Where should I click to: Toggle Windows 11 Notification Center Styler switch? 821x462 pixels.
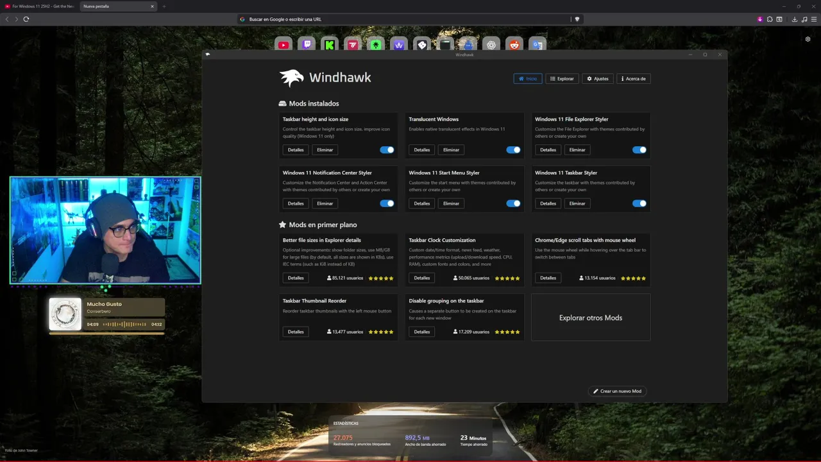387,203
